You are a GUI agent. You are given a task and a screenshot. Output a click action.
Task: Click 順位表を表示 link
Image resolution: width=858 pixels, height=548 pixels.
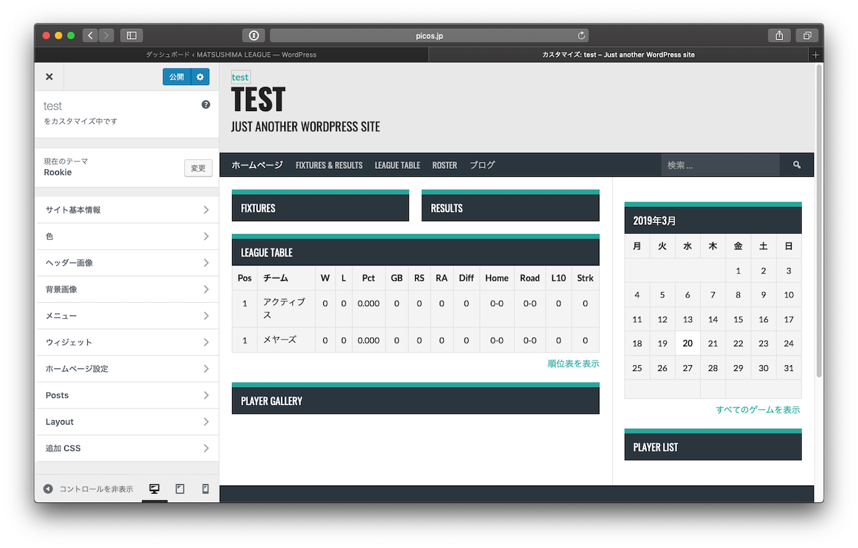coord(573,364)
